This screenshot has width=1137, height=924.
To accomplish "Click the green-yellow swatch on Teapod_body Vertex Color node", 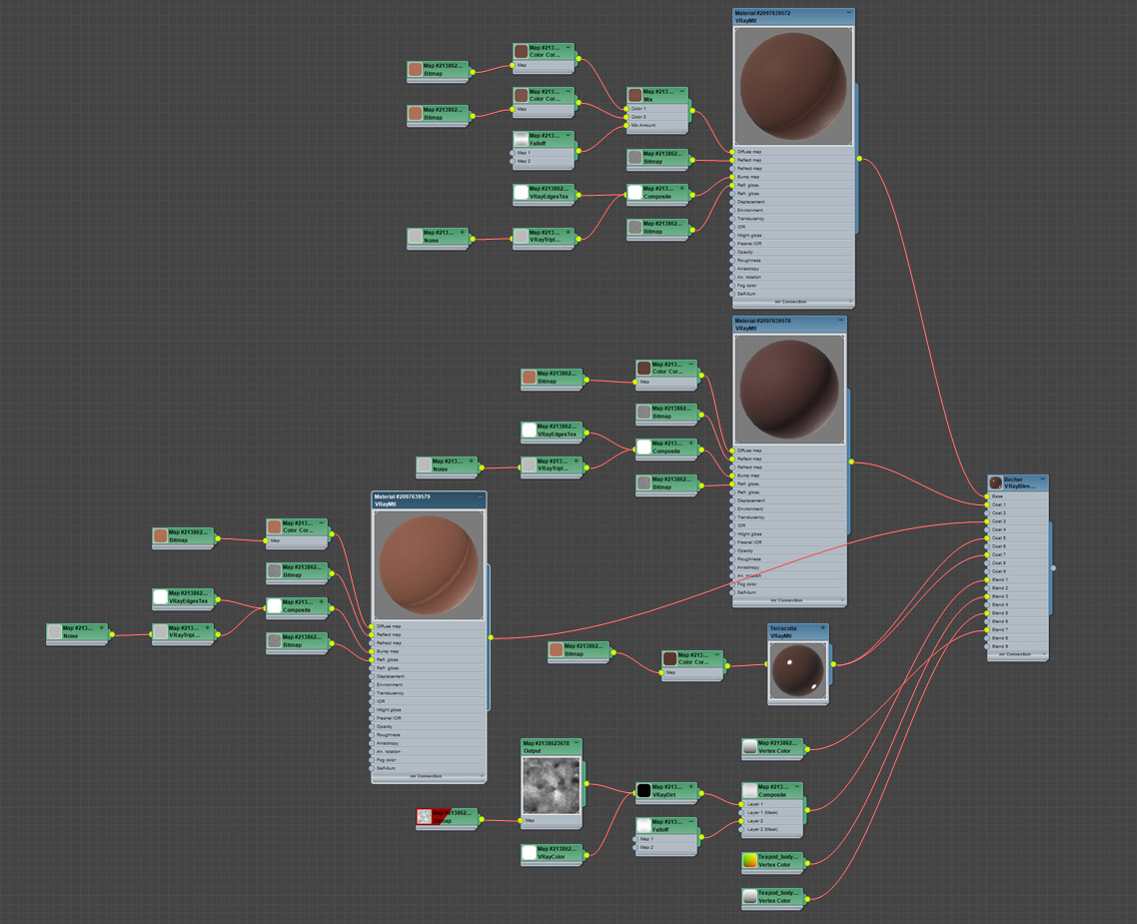I will 749,860.
